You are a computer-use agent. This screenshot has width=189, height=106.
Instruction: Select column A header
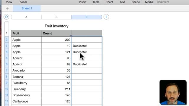point(26,17)
